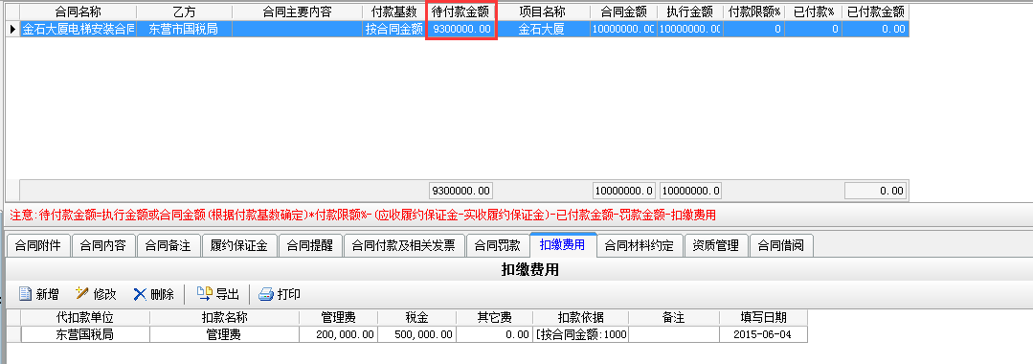This screenshot has height=364, width=1033.
Task: Click the 删除 (delete) X icon
Action: [x=140, y=294]
